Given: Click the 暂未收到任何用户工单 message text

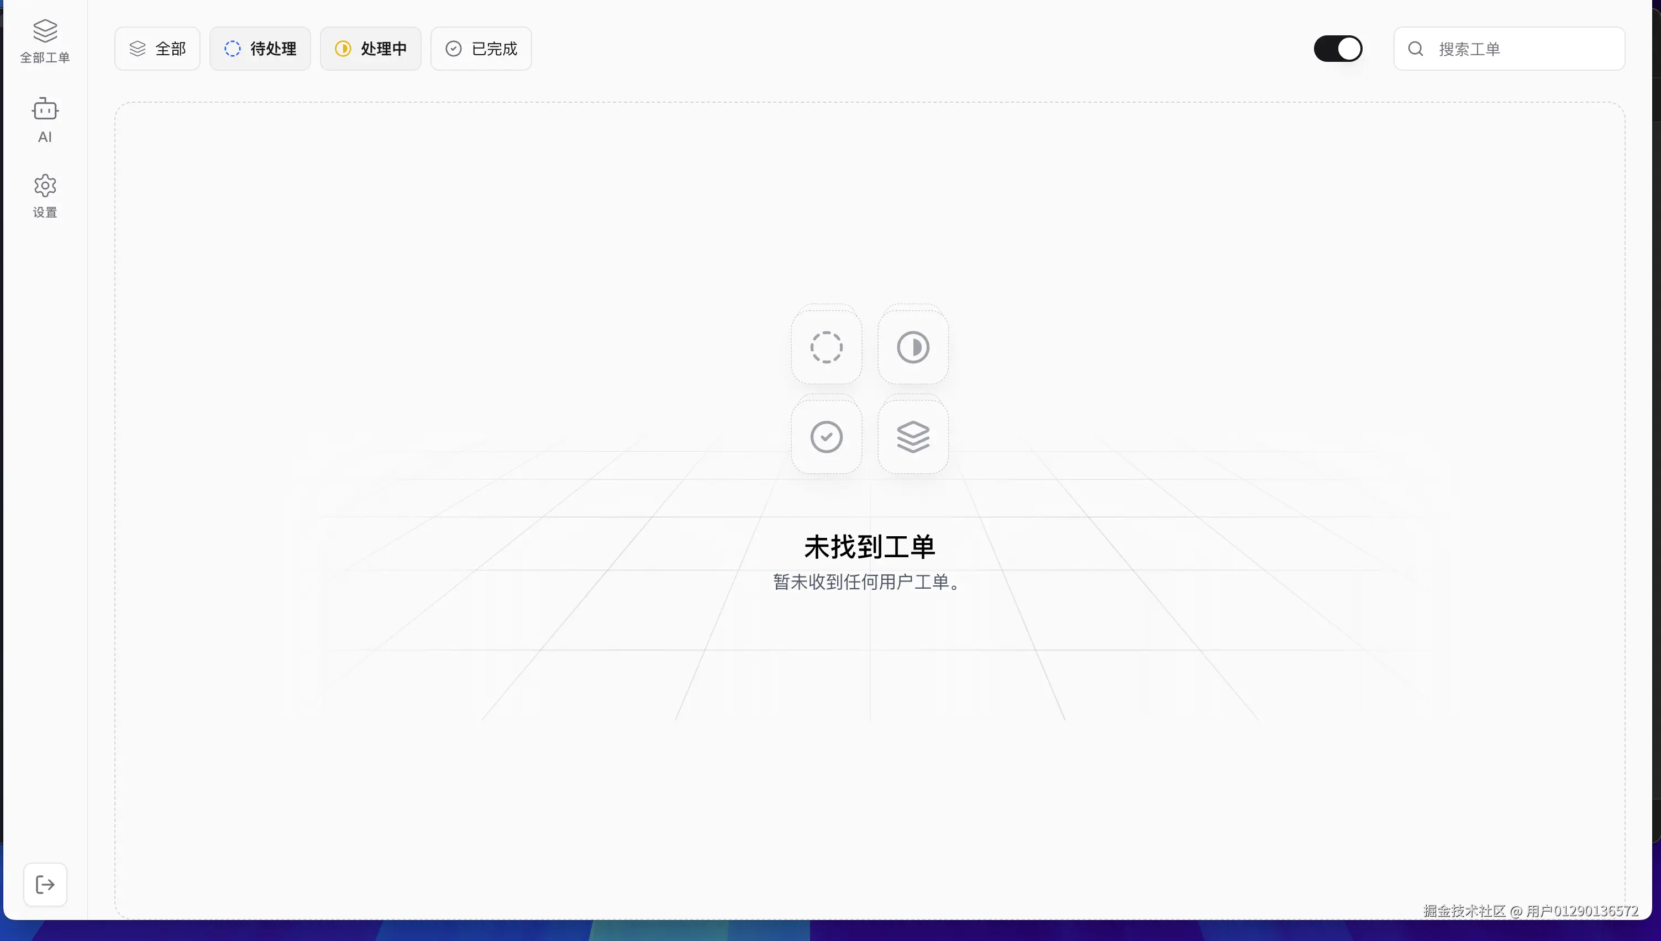Looking at the screenshot, I should click(x=866, y=581).
